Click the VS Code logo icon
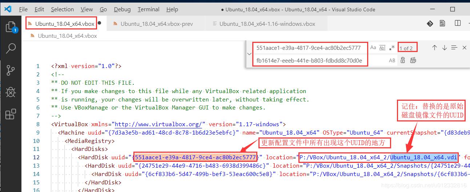The width and height of the screenshot is (470, 192). point(8,9)
